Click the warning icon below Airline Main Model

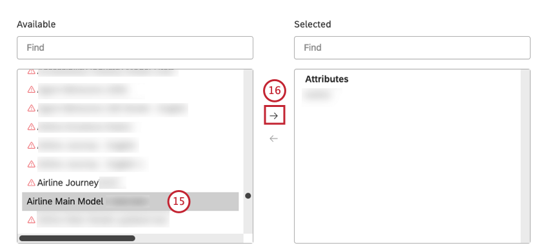pyautogui.click(x=31, y=220)
